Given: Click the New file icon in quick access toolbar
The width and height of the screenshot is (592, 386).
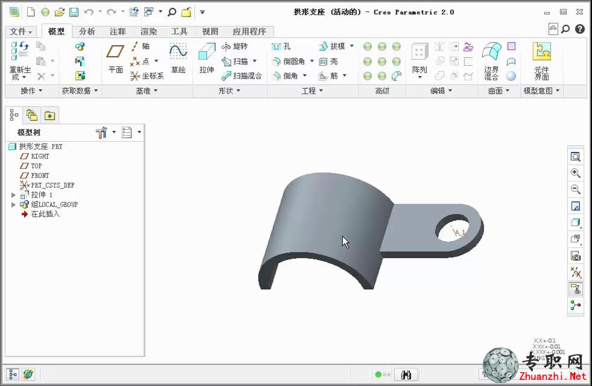Looking at the screenshot, I should point(31,12).
